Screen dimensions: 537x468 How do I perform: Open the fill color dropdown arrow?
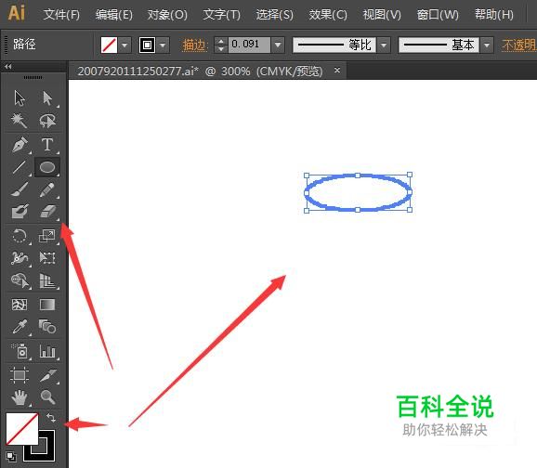point(124,45)
